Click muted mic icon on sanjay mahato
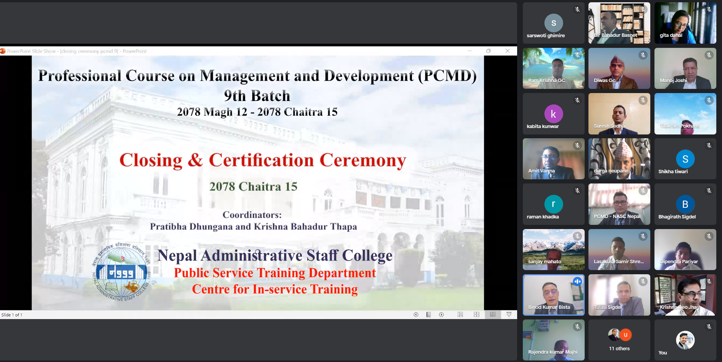Image resolution: width=722 pixels, height=362 pixels. pos(577,236)
